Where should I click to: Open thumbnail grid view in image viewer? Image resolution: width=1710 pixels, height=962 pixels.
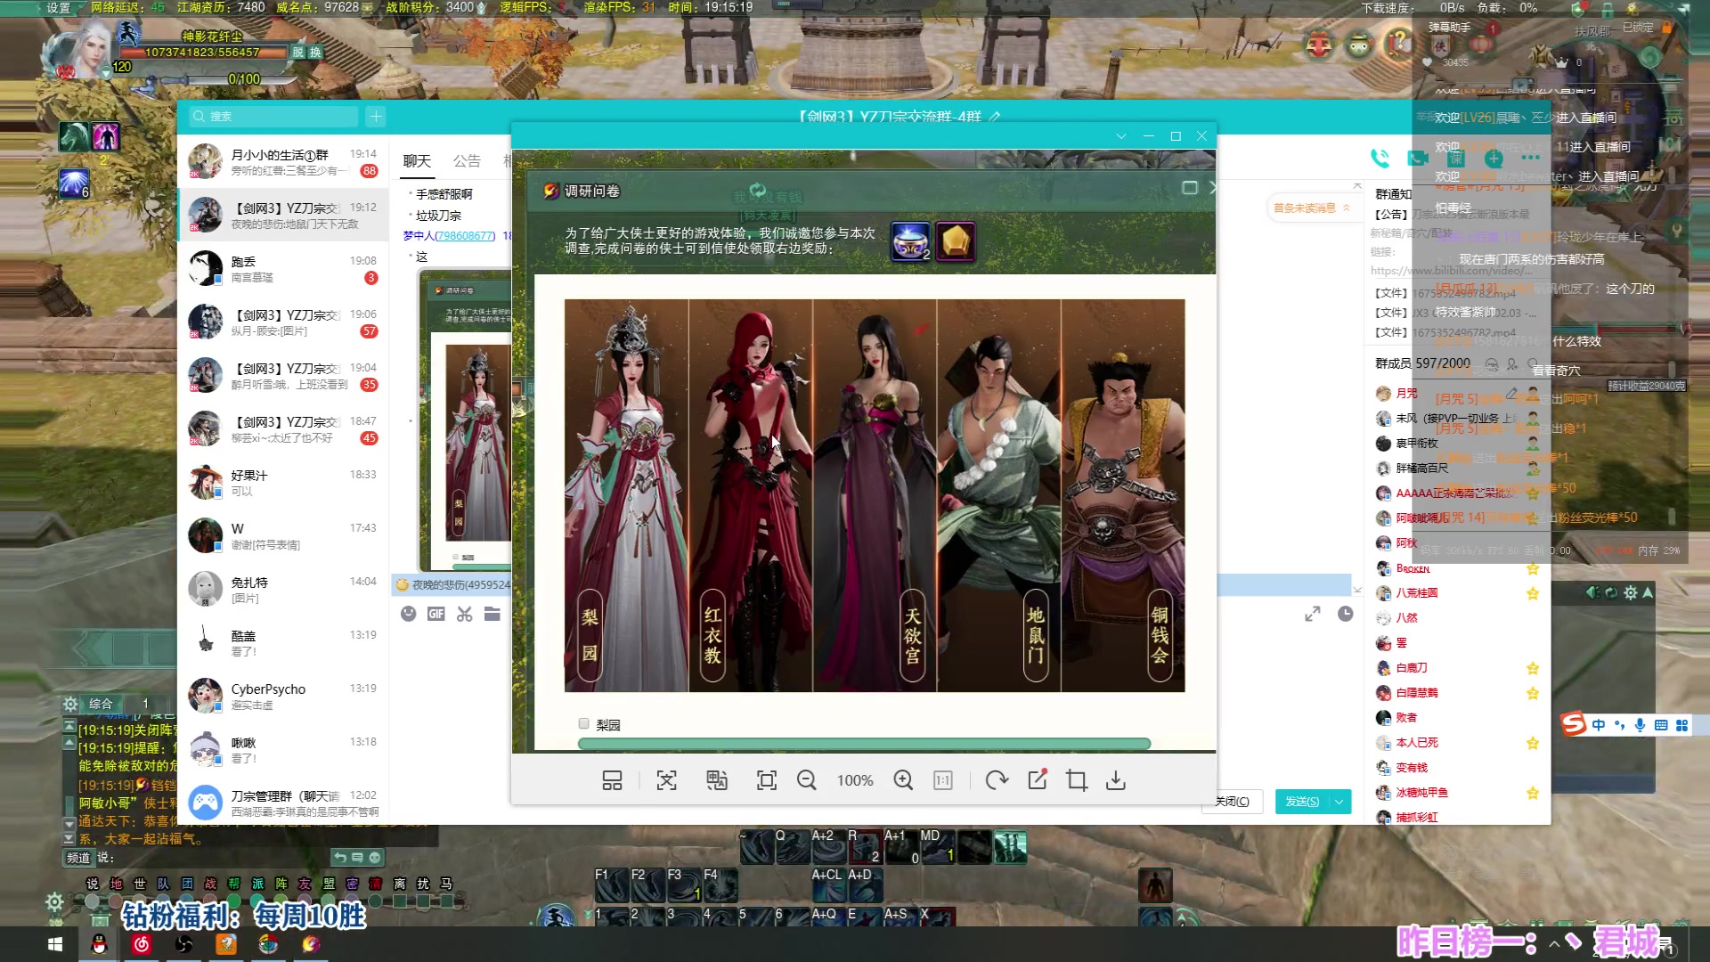(x=612, y=780)
